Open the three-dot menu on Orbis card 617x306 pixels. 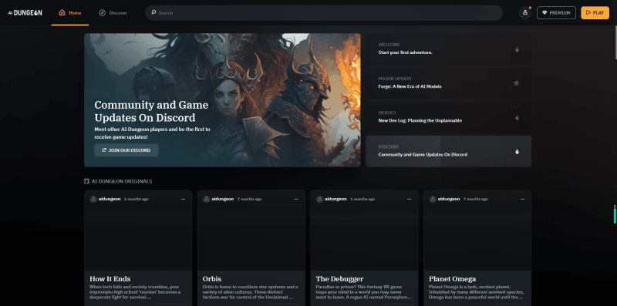click(x=296, y=199)
